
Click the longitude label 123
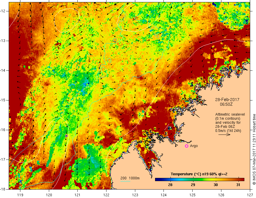pos(135,195)
